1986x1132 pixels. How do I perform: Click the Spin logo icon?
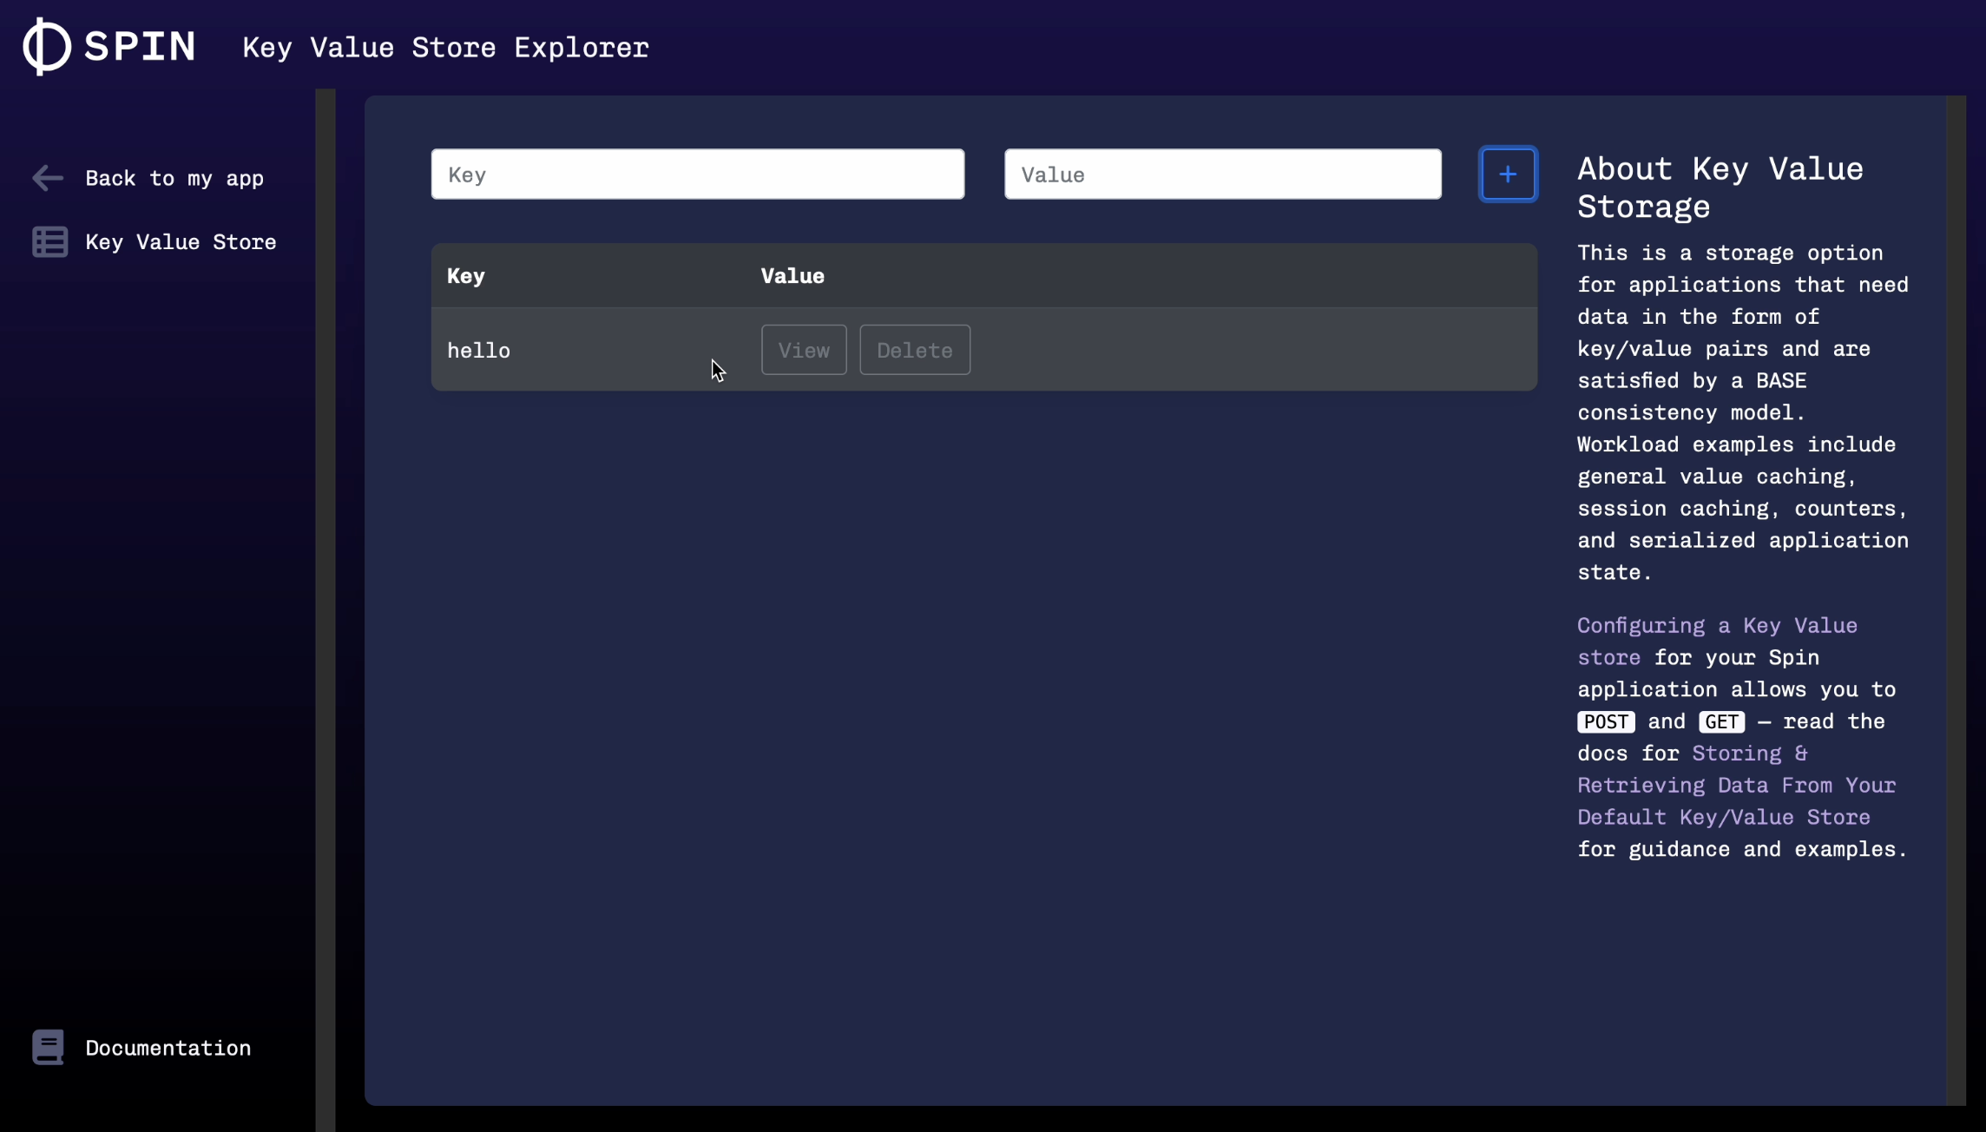46,47
